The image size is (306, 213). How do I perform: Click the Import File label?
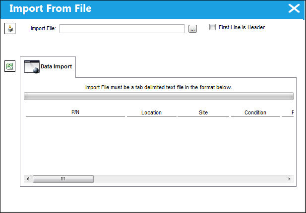click(x=43, y=28)
